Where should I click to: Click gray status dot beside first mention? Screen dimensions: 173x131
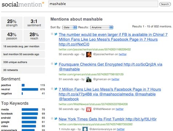52,34
